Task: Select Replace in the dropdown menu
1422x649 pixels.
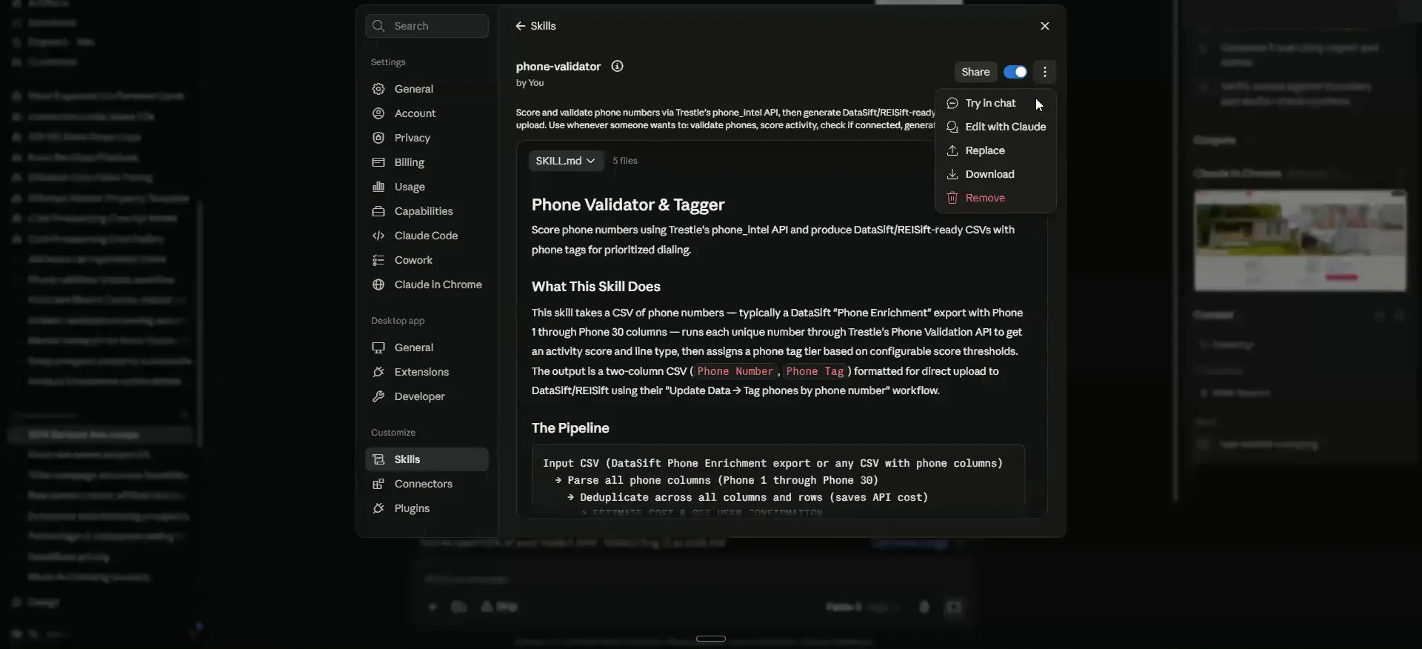Action: pos(995,150)
